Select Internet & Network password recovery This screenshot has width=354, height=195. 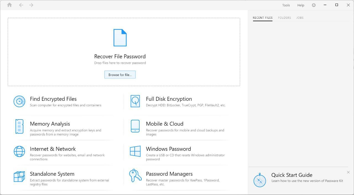tap(53, 149)
